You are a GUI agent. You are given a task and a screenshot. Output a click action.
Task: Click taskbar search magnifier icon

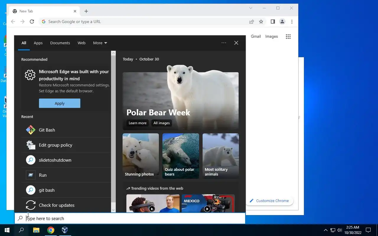pyautogui.click(x=21, y=230)
